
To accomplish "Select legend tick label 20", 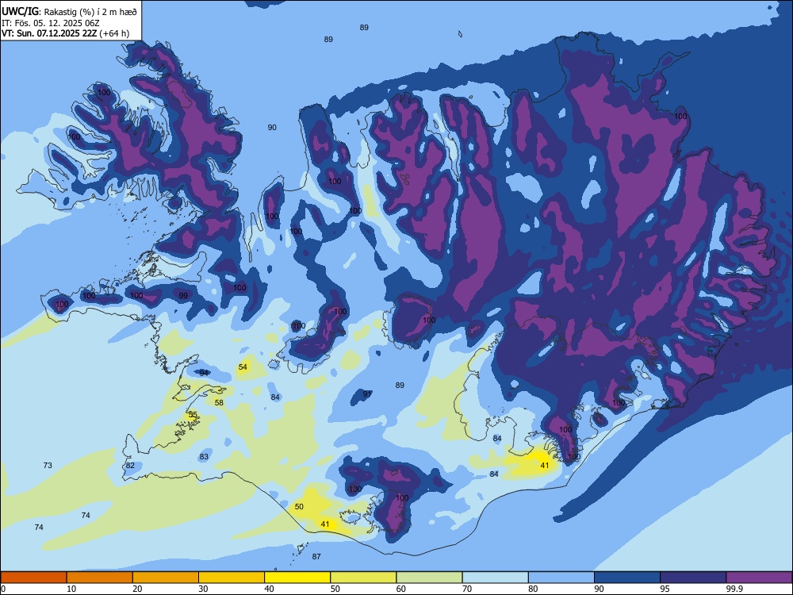I will click(x=137, y=589).
